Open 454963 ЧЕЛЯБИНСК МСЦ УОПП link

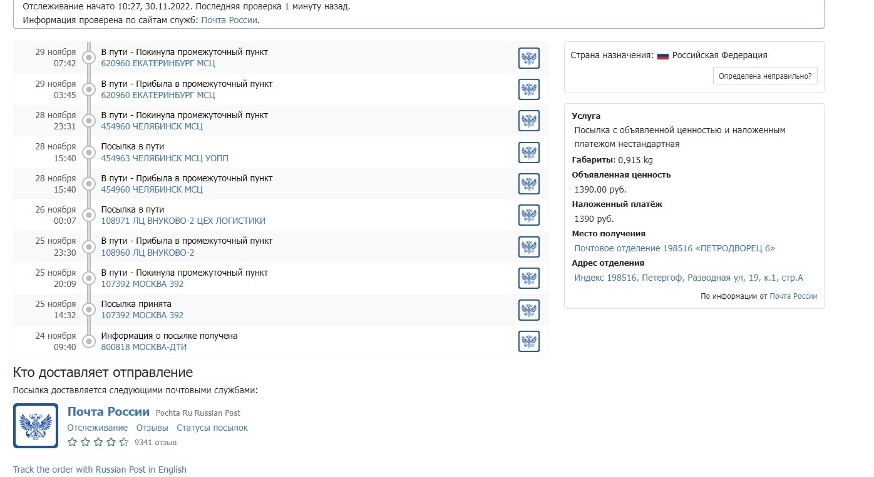pyautogui.click(x=165, y=158)
